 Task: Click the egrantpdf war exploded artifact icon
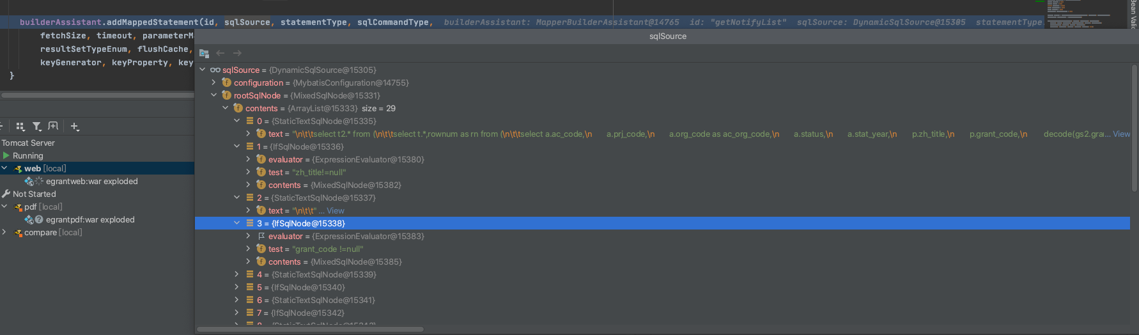click(x=29, y=219)
